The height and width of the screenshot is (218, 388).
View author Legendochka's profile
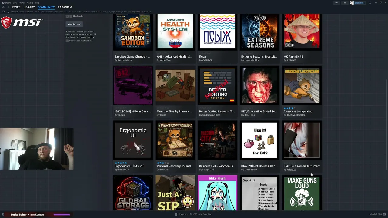click(252, 60)
